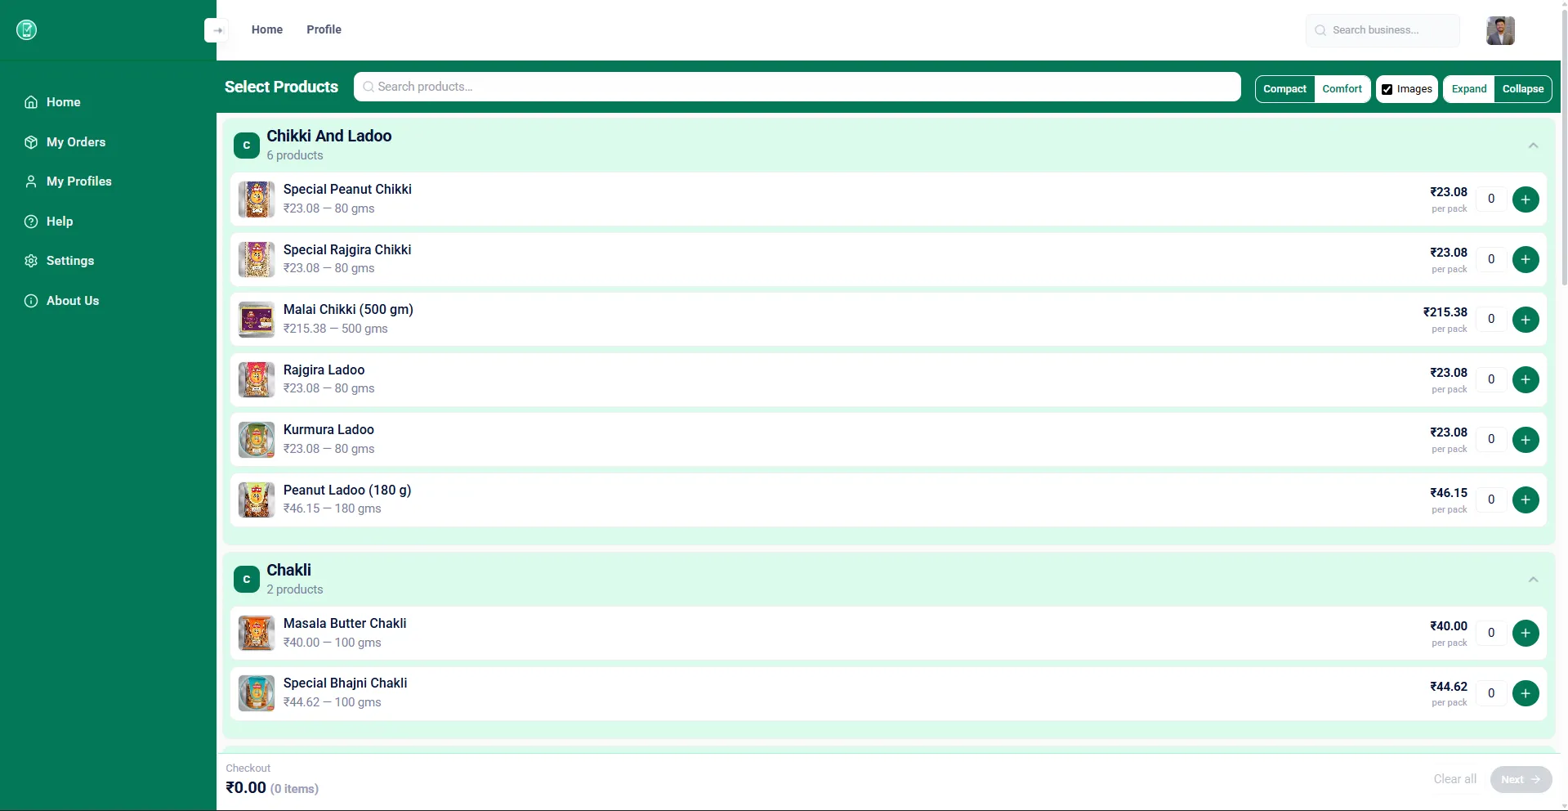The height and width of the screenshot is (811, 1568).
Task: Click the Settings gear sidebar icon
Action: [31, 261]
